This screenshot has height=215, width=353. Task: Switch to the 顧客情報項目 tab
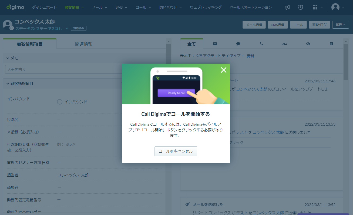point(30,44)
